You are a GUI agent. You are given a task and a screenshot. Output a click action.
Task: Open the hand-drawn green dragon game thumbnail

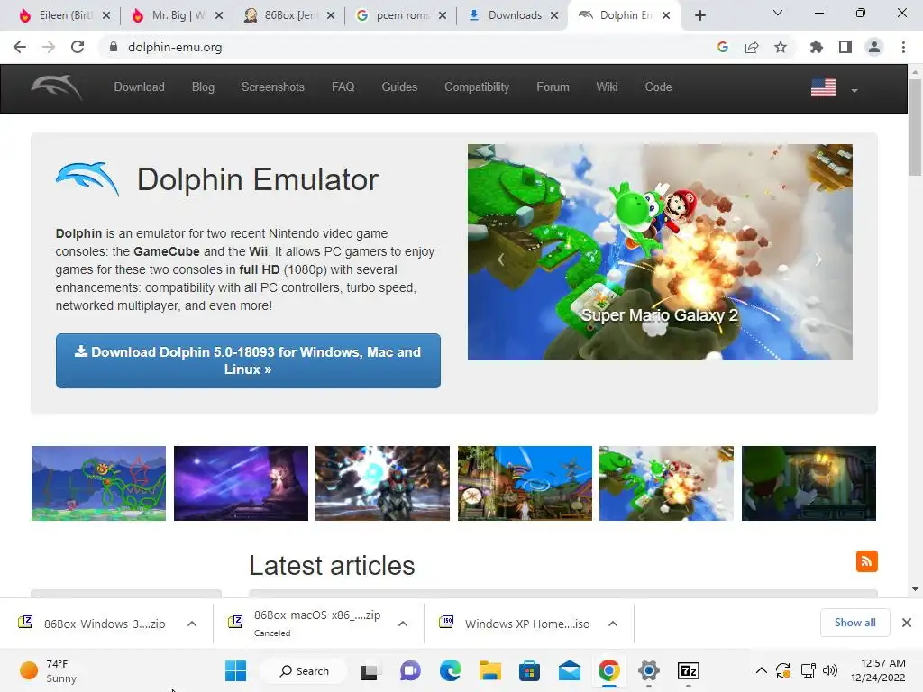pyautogui.click(x=99, y=483)
